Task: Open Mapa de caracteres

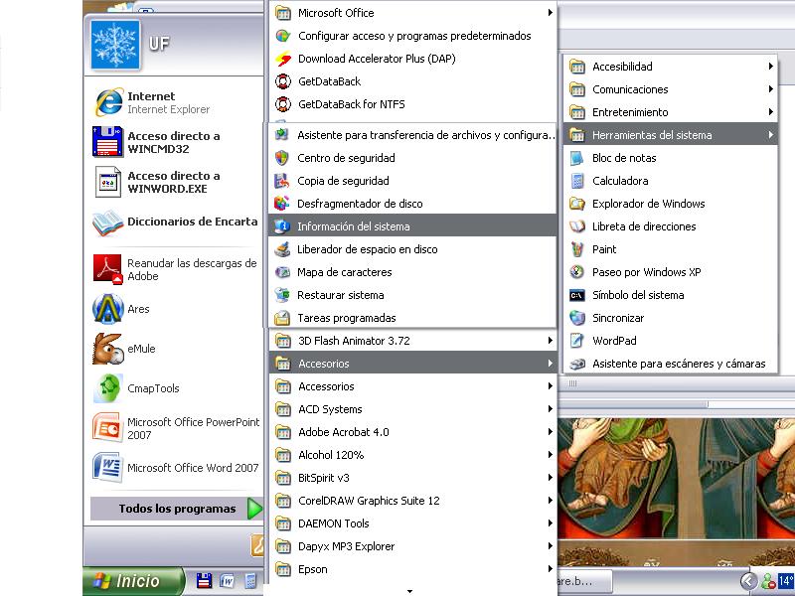Action: [x=344, y=272]
